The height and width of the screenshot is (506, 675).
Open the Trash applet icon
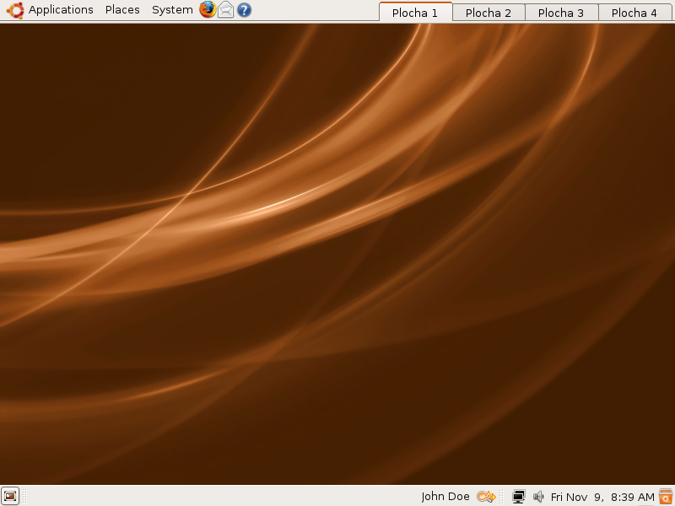coord(666,496)
